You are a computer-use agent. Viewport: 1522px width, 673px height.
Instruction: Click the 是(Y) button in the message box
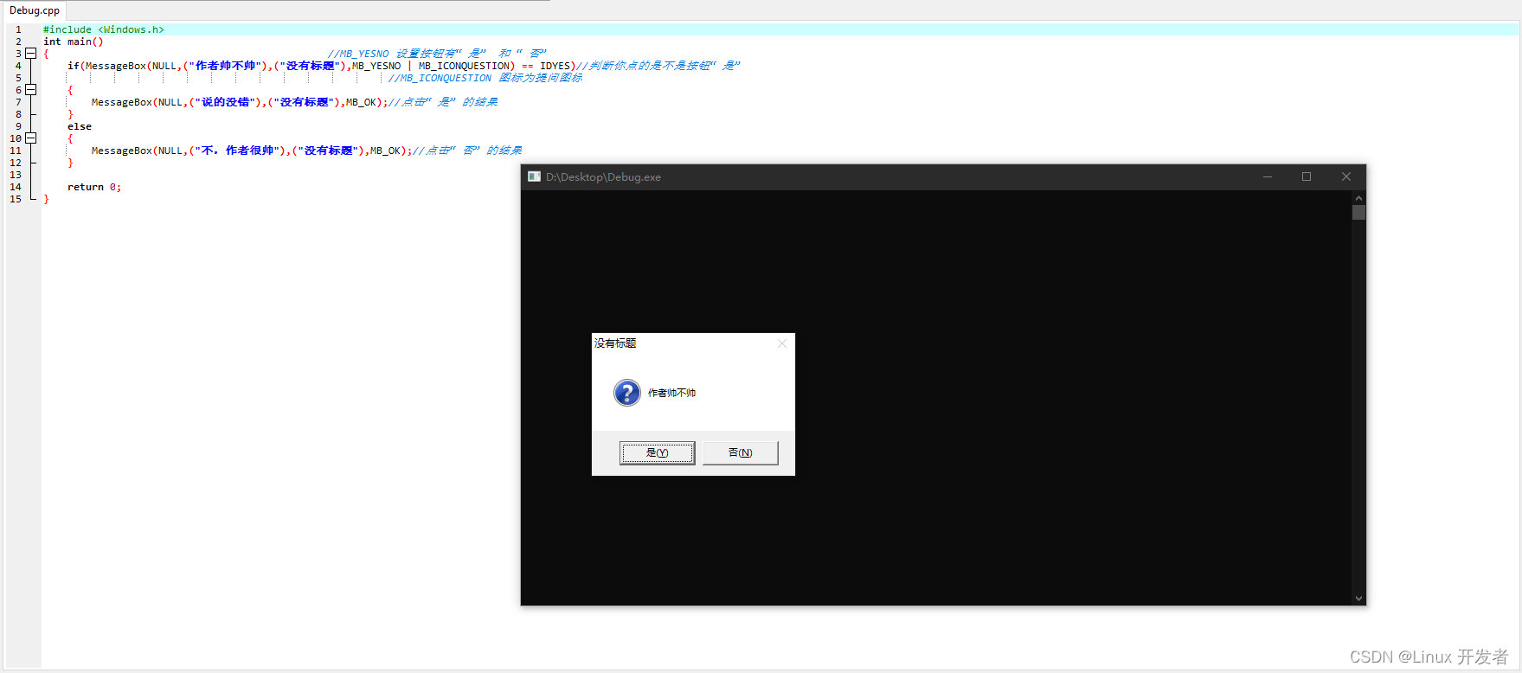click(657, 452)
